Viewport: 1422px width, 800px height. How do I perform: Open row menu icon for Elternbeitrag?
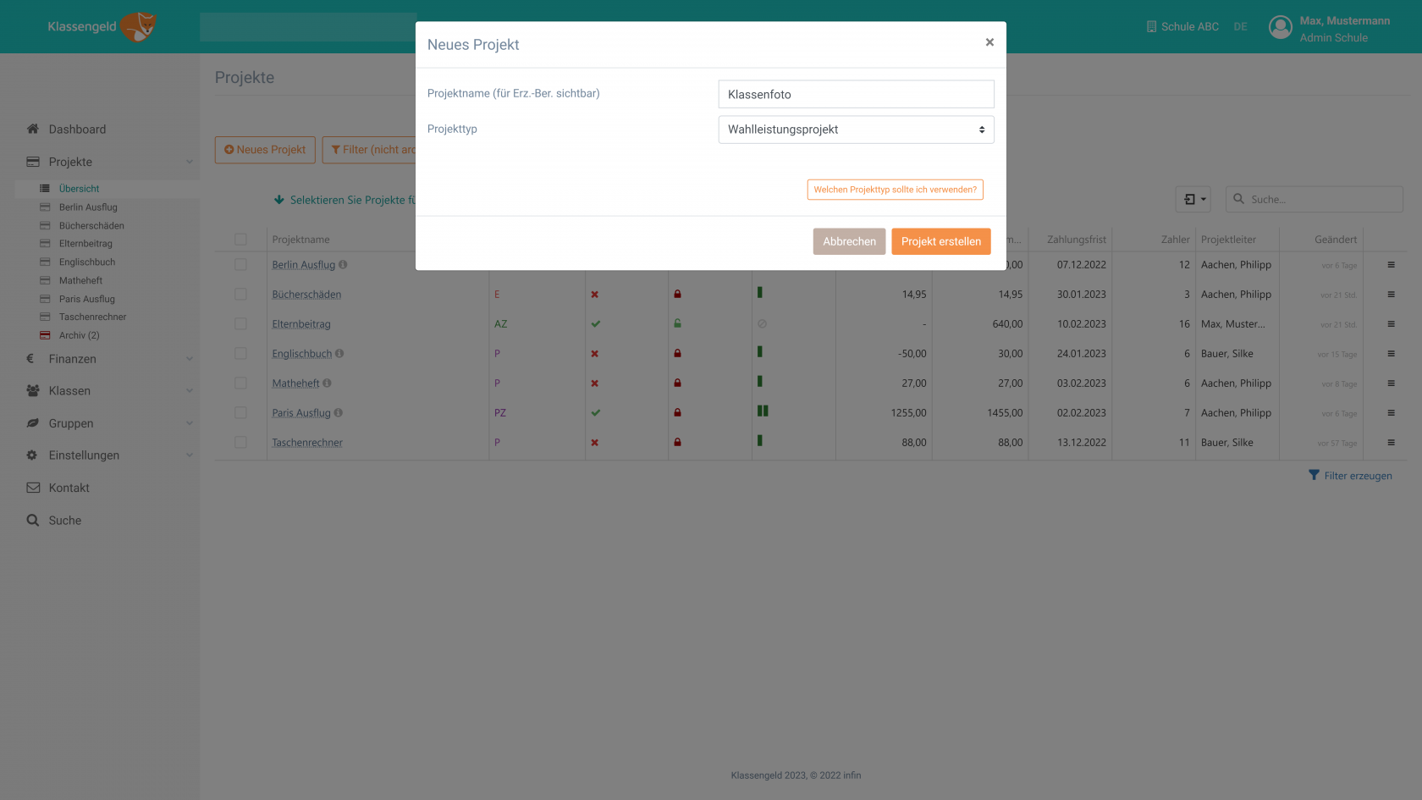point(1391,324)
